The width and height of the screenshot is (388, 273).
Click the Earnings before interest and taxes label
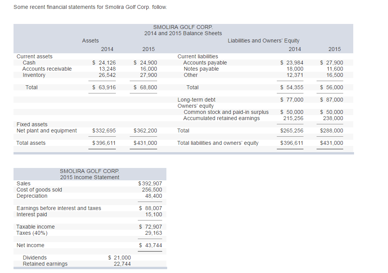(x=59, y=208)
